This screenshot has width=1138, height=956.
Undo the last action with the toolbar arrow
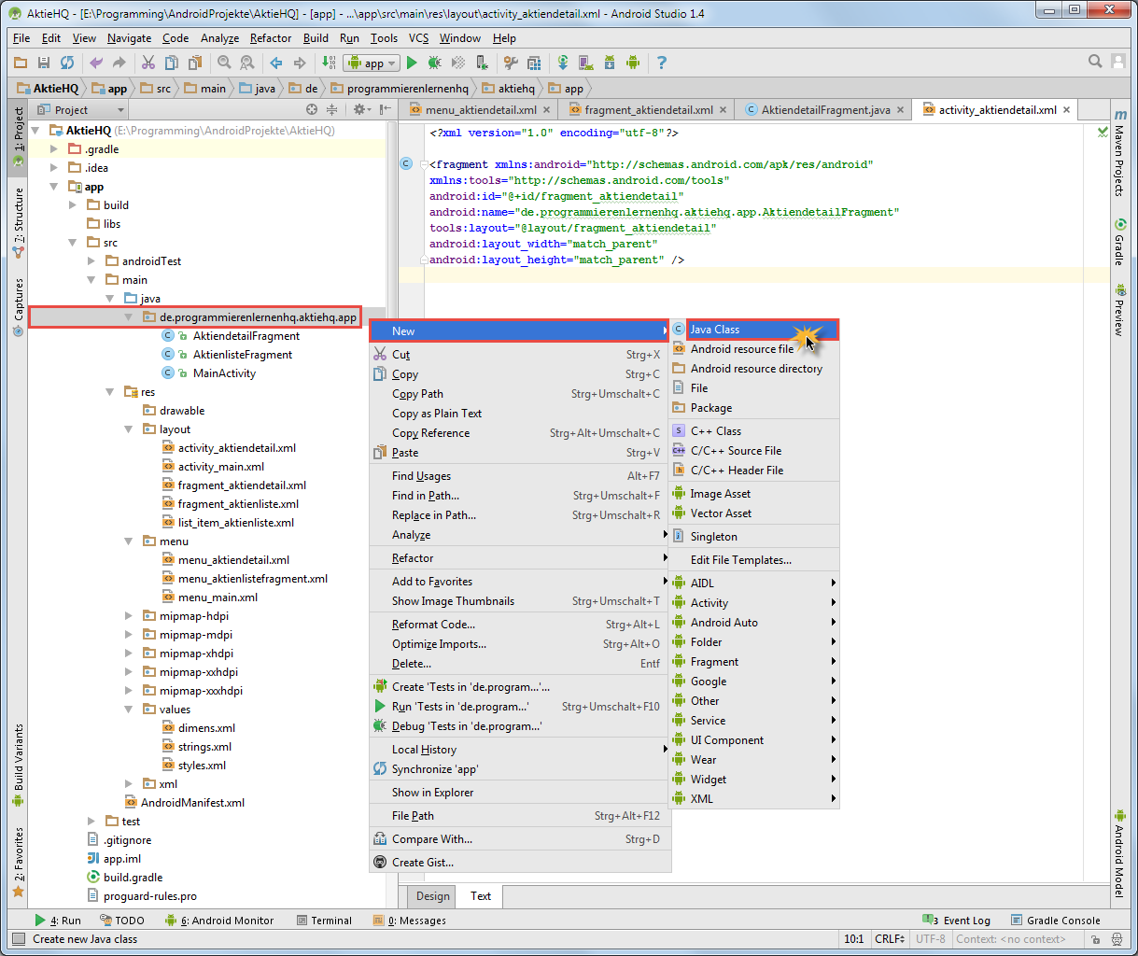coord(95,63)
